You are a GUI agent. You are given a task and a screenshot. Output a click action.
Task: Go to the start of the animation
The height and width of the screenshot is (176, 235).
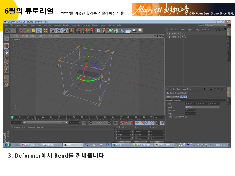click(84, 123)
